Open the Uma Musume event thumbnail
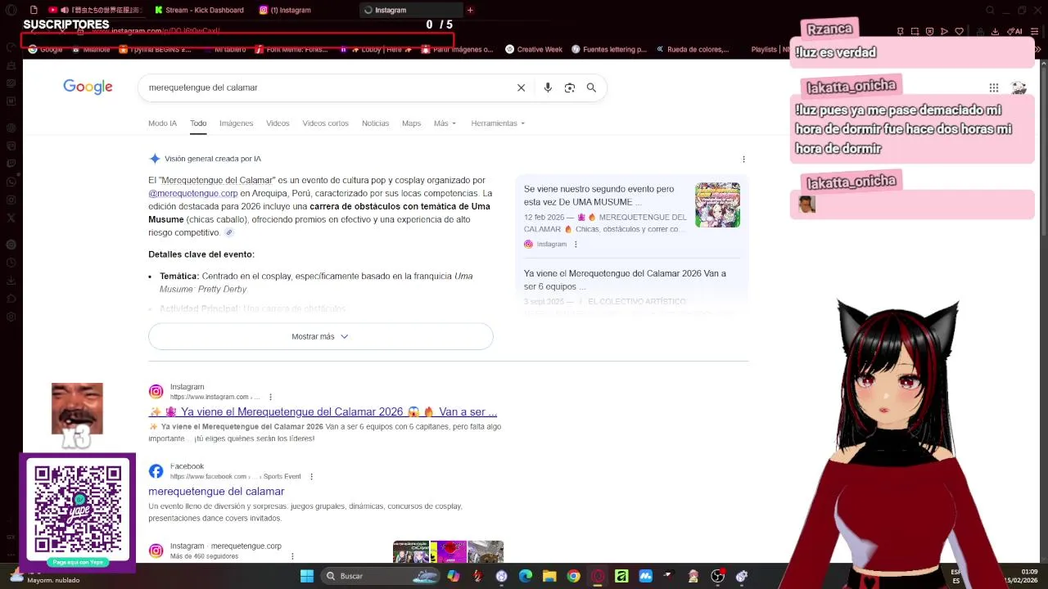The height and width of the screenshot is (589, 1048). click(717, 205)
